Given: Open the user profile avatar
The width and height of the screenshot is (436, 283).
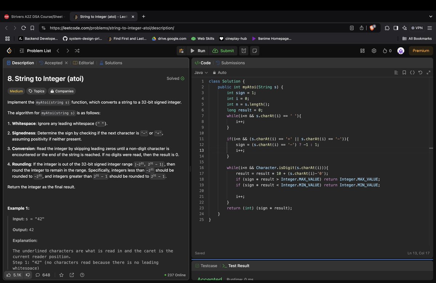Looking at the screenshot, I should 401,50.
